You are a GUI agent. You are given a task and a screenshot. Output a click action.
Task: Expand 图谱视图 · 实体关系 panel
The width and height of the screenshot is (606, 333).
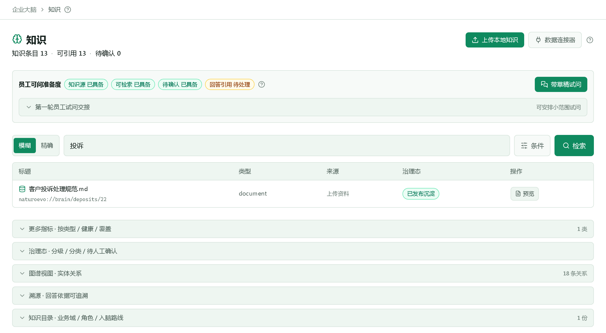pyautogui.click(x=303, y=273)
